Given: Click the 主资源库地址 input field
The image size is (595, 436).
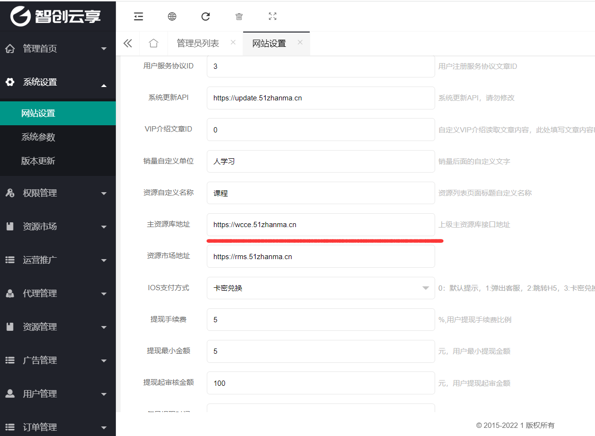Looking at the screenshot, I should [321, 225].
